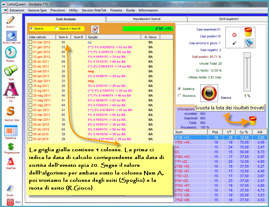Open the Previsioni menu

tap(58, 10)
